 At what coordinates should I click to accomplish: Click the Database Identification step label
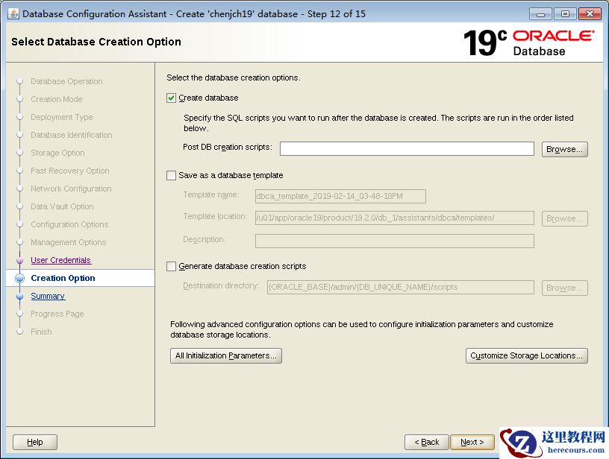click(x=72, y=135)
